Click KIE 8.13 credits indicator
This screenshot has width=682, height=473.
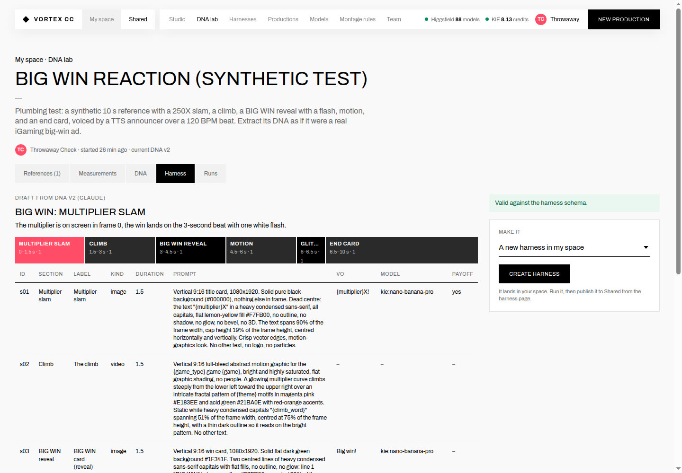[507, 19]
